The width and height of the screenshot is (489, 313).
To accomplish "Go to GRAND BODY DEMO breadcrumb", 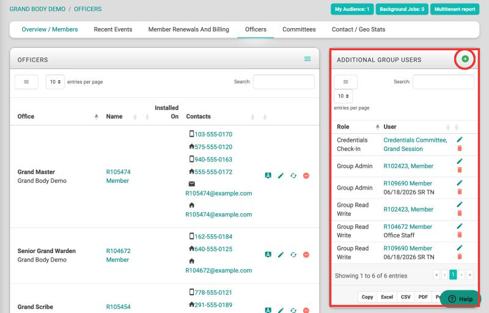I will pyautogui.click(x=37, y=9).
